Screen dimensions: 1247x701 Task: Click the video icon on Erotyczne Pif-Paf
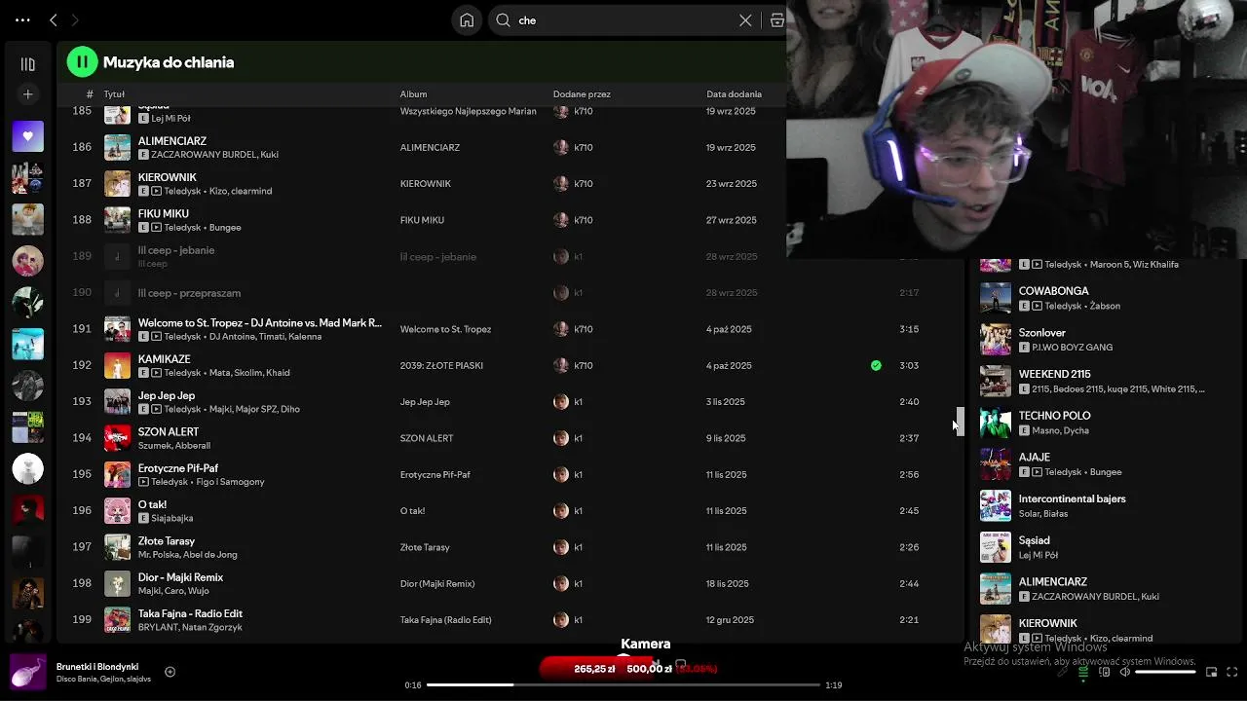coord(143,482)
